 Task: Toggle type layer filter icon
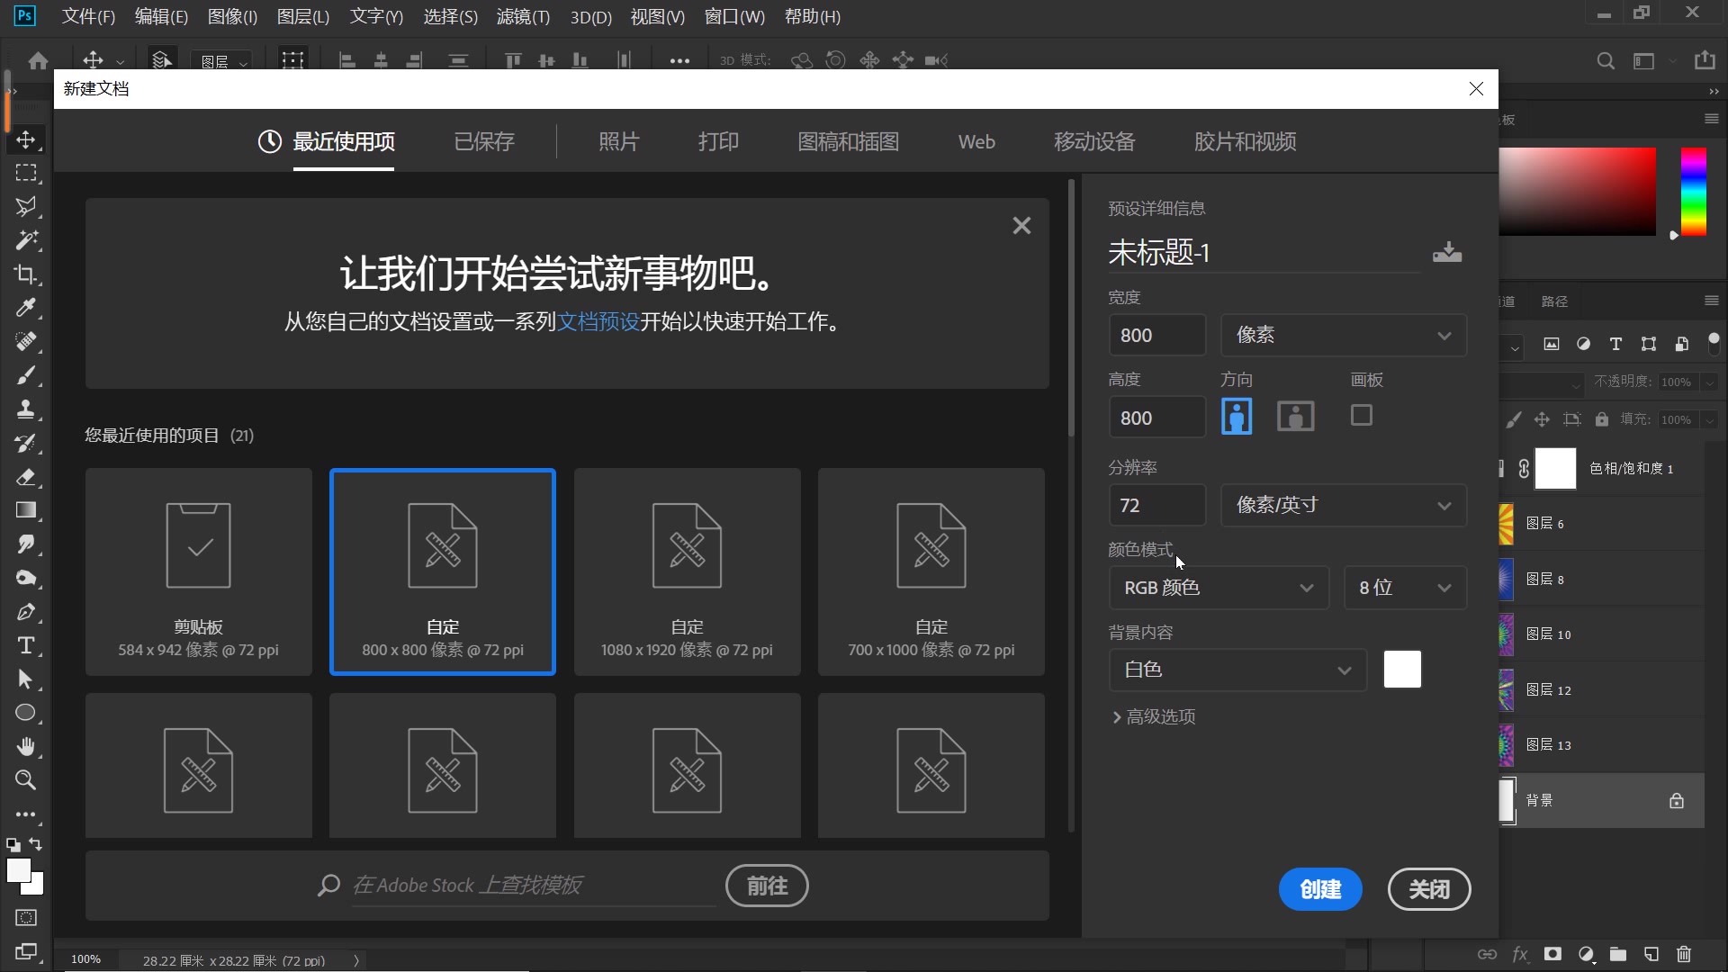(1615, 344)
